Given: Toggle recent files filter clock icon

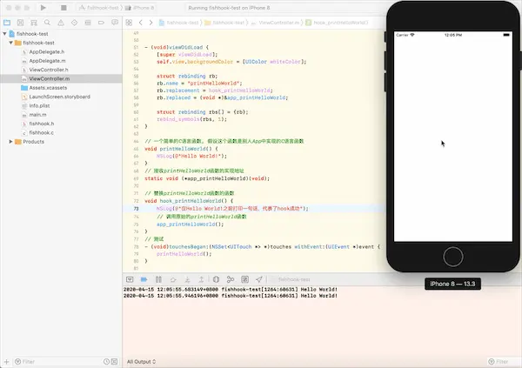Looking at the screenshot, I should [106, 362].
